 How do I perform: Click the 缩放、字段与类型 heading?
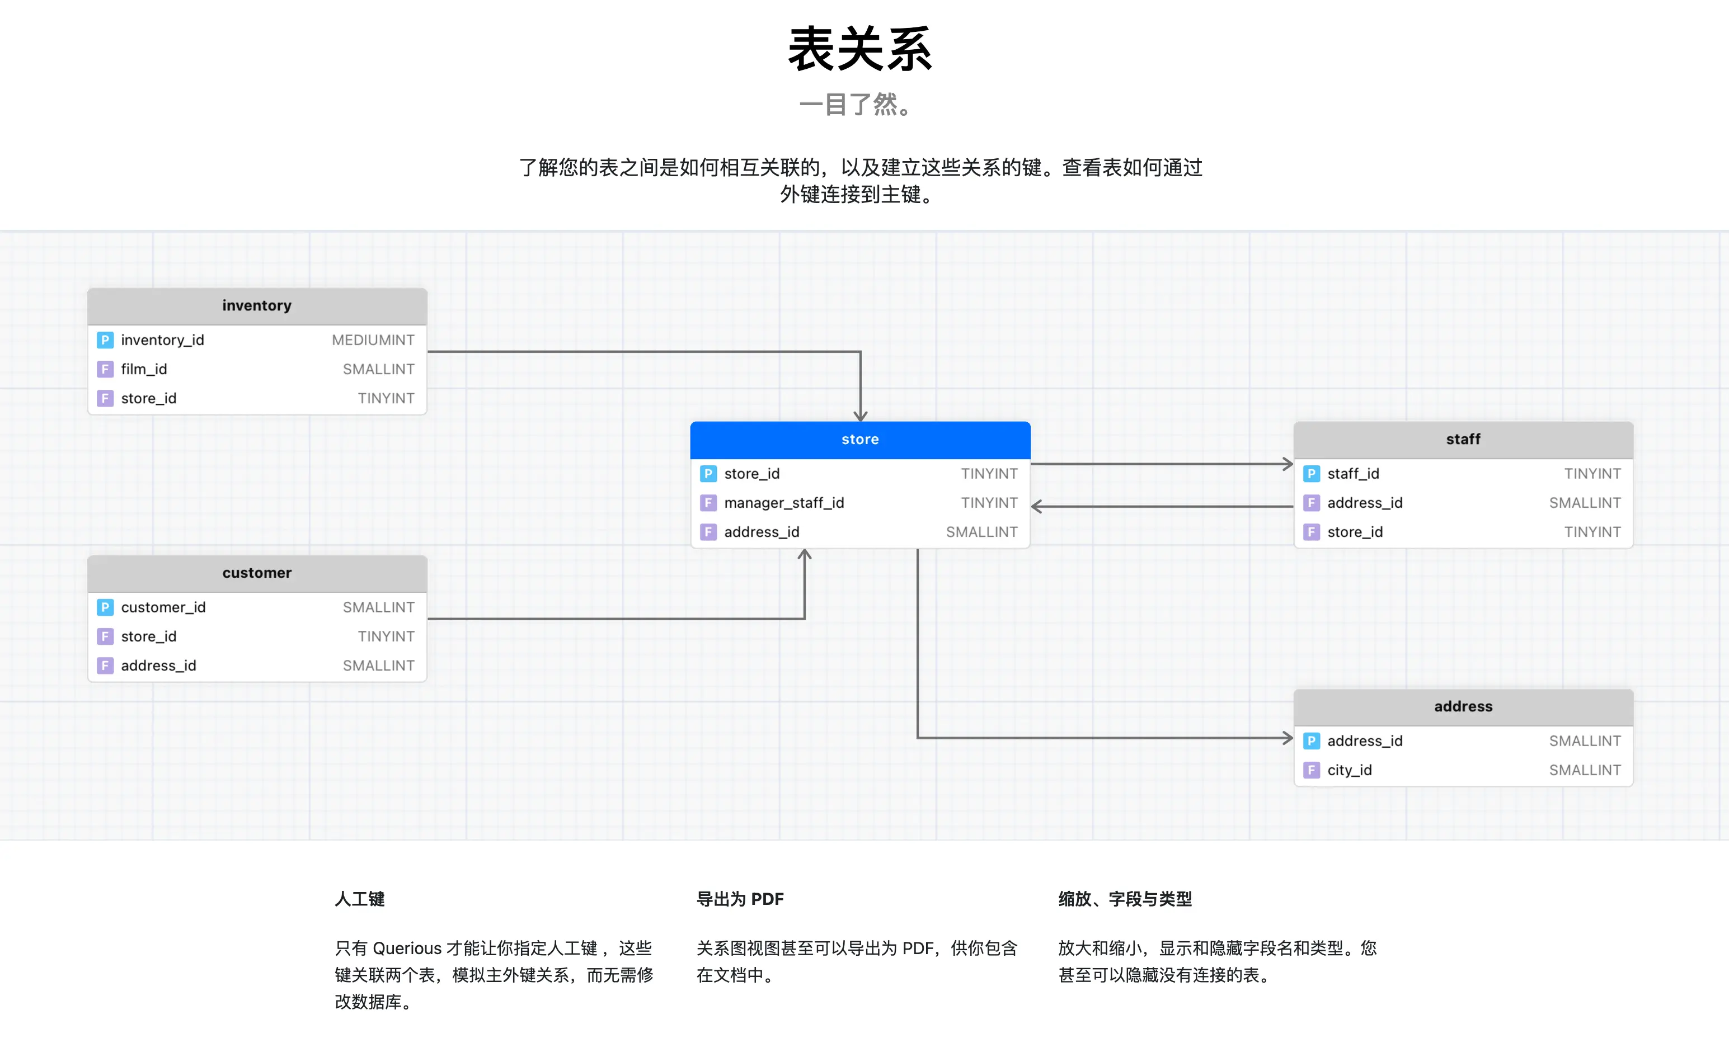coord(1125,899)
